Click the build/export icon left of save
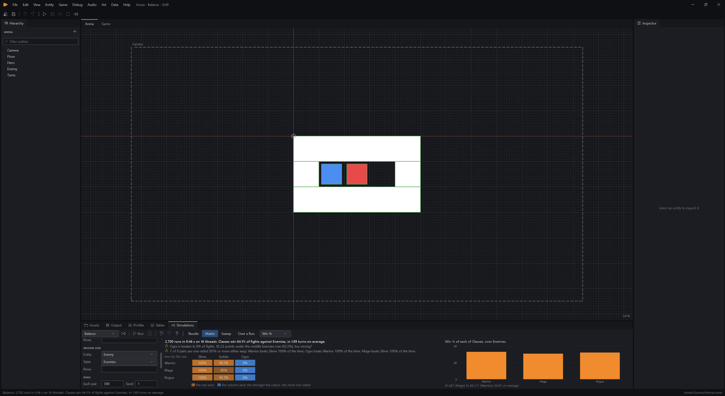Viewport: 725px width, 396px height. point(5,14)
